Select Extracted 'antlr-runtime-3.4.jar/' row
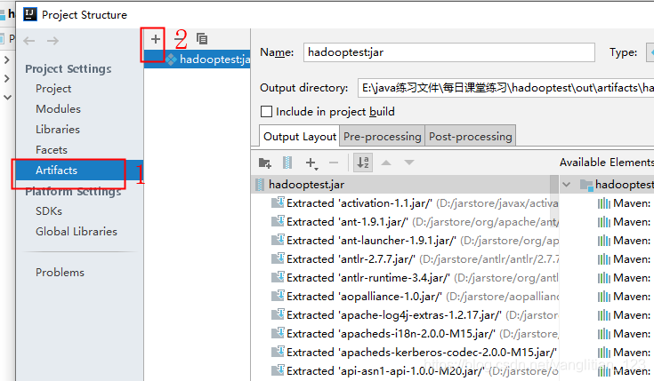 coord(405,278)
